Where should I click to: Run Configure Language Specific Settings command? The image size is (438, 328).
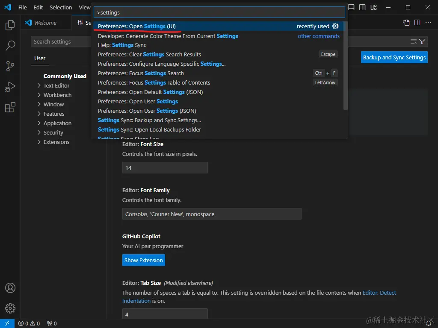pos(218,64)
